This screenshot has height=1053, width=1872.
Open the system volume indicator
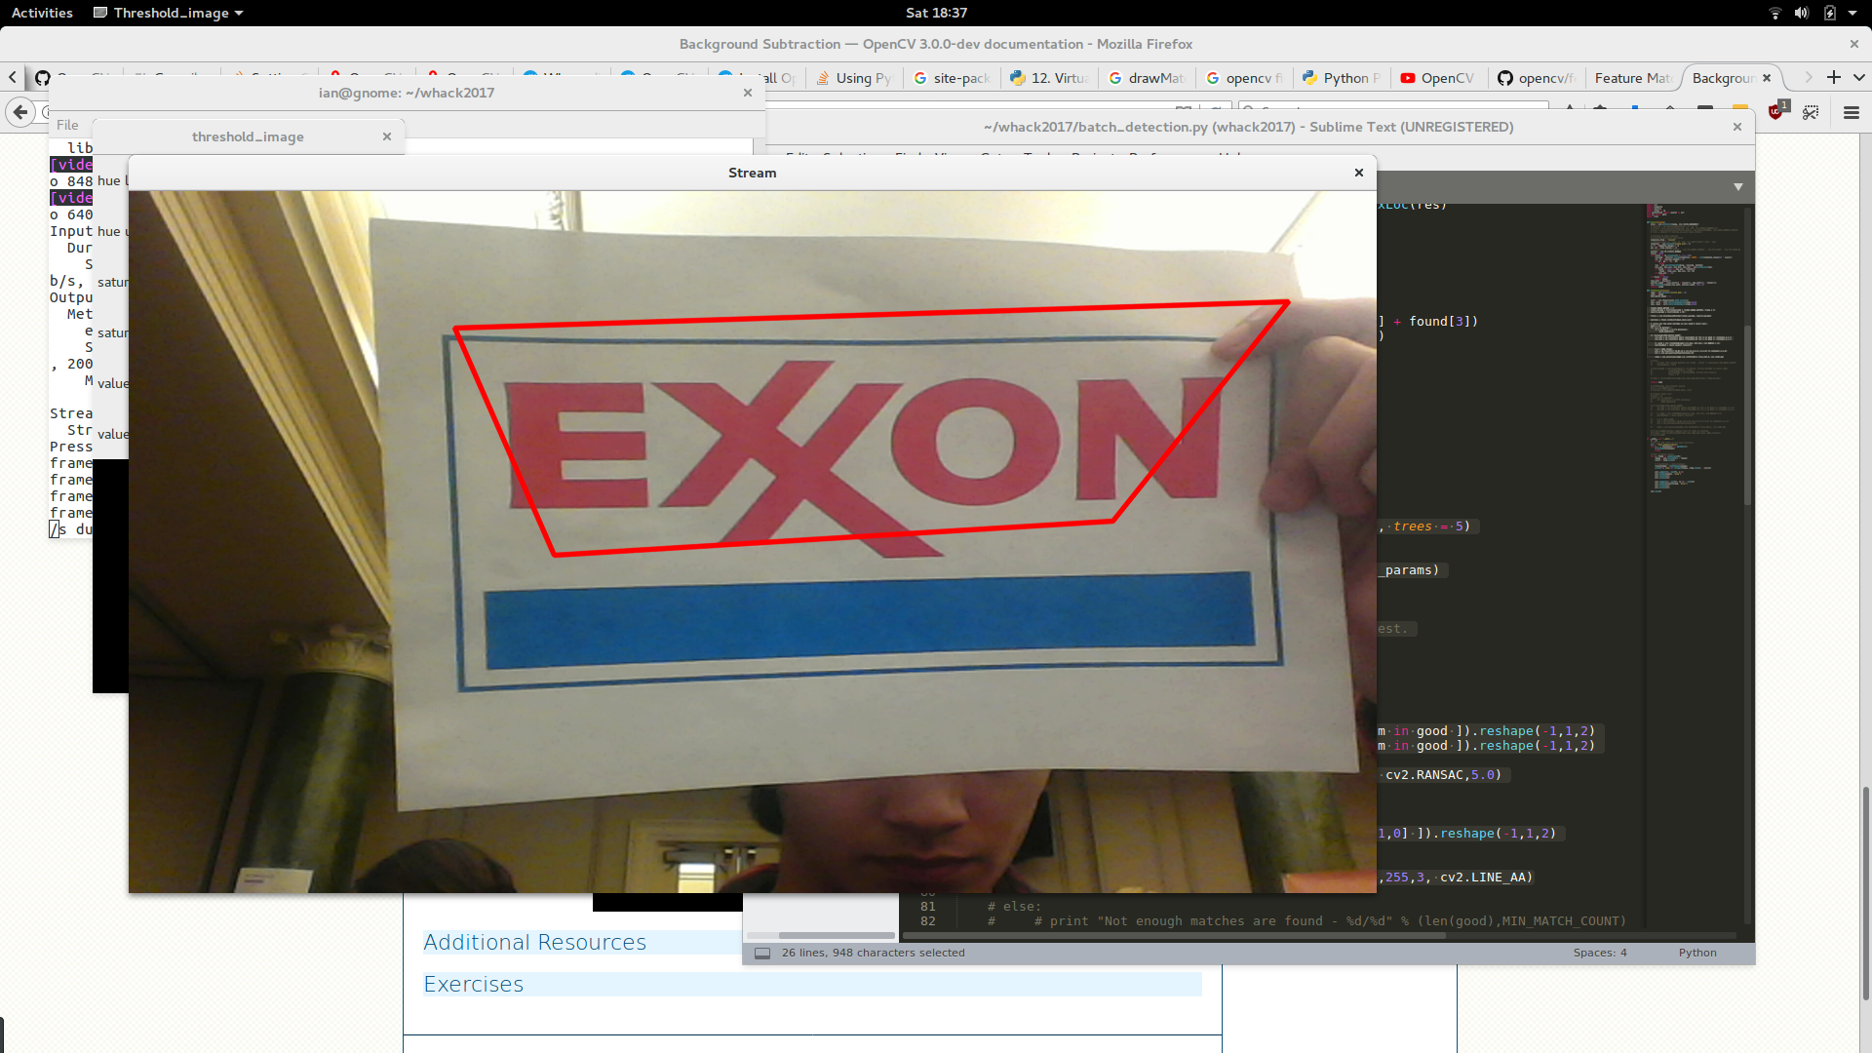(x=1802, y=13)
